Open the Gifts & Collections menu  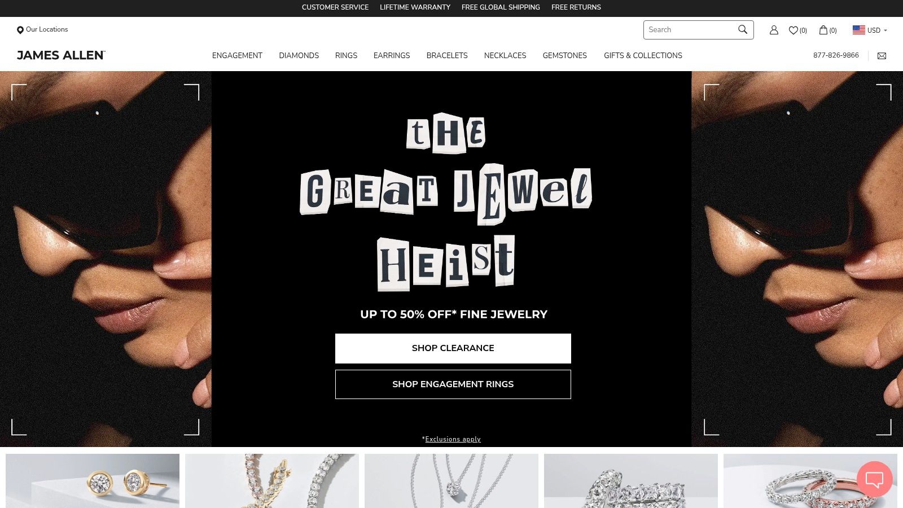pyautogui.click(x=643, y=55)
